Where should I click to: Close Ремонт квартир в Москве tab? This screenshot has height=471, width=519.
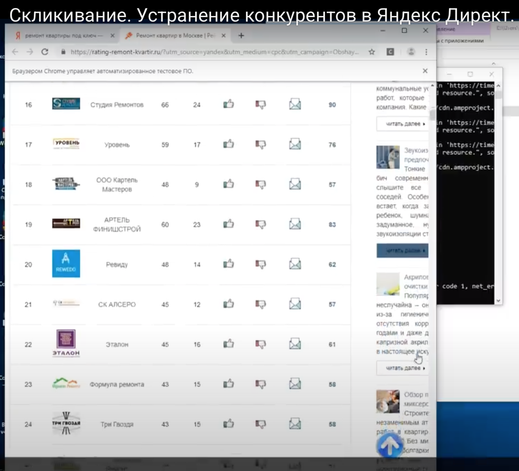point(224,36)
